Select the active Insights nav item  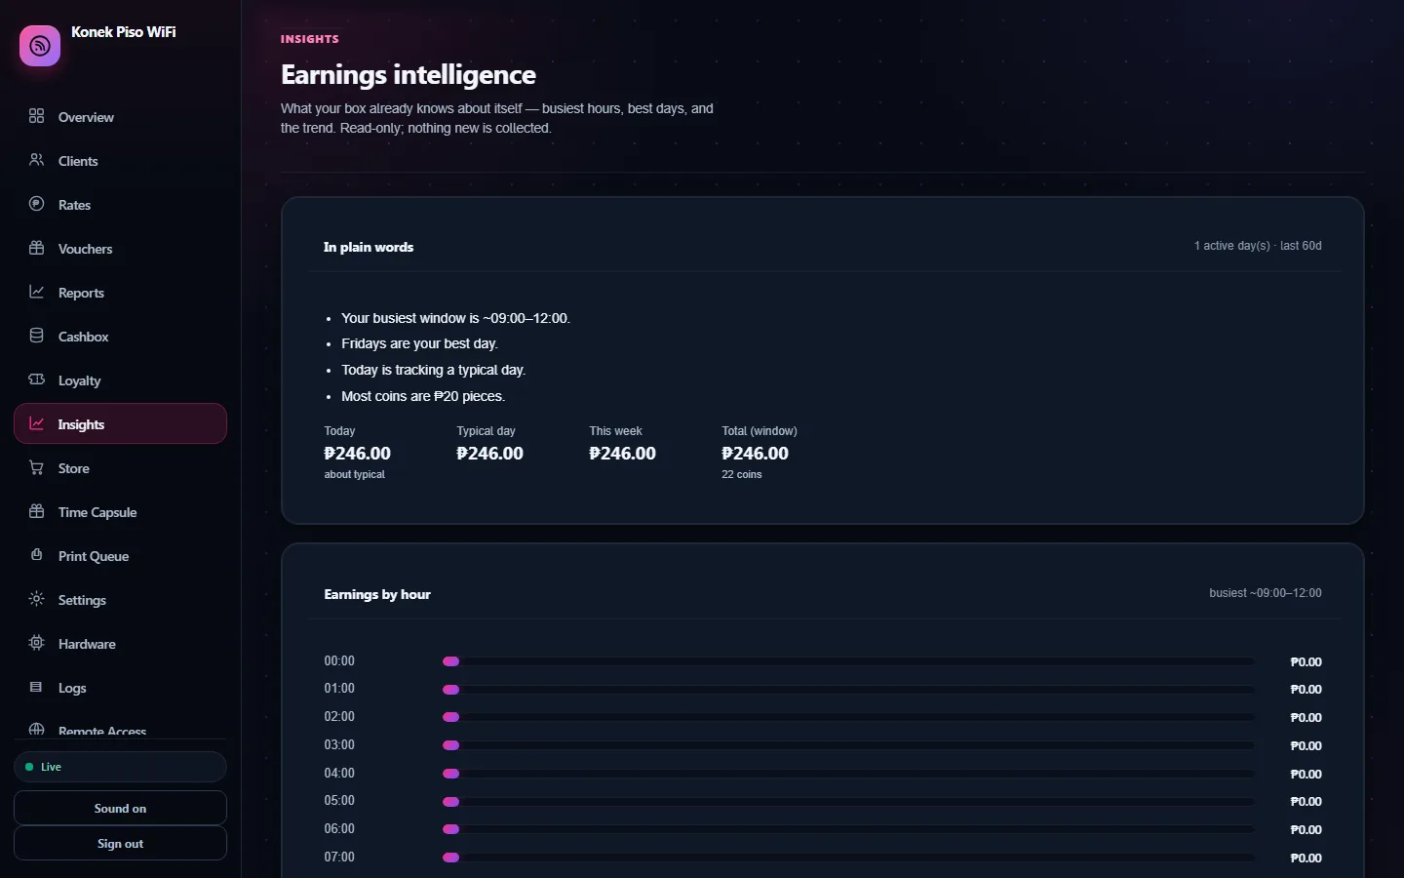point(120,423)
